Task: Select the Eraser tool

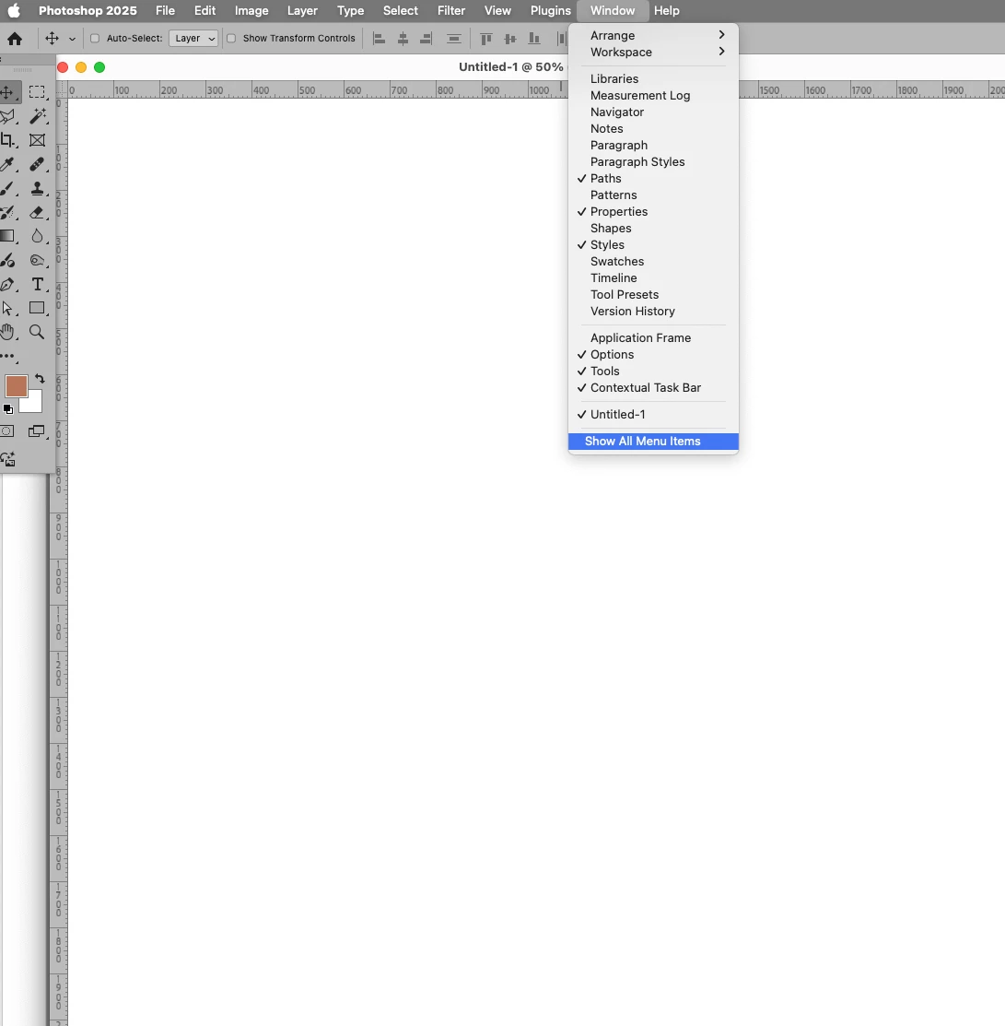Action: (37, 213)
